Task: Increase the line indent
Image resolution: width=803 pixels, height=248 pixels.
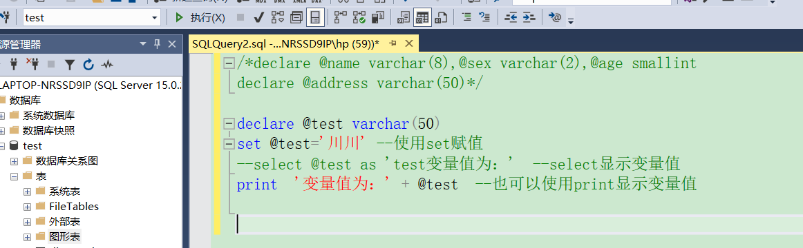Action: click(x=529, y=18)
